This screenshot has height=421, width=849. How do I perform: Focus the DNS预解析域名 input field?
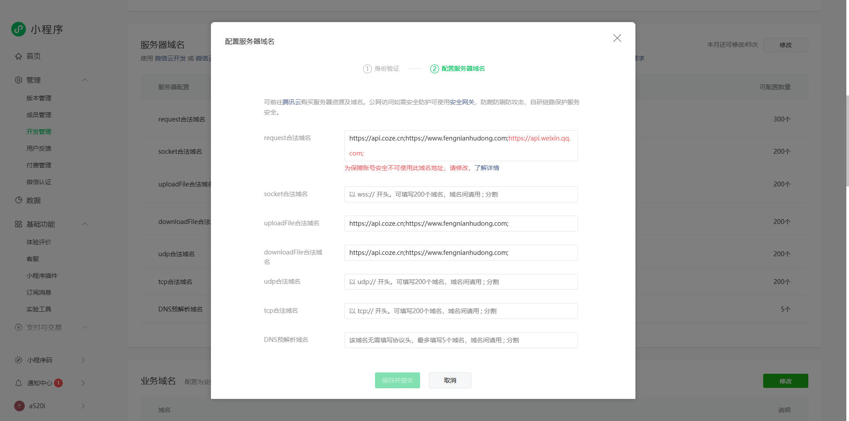[461, 340]
